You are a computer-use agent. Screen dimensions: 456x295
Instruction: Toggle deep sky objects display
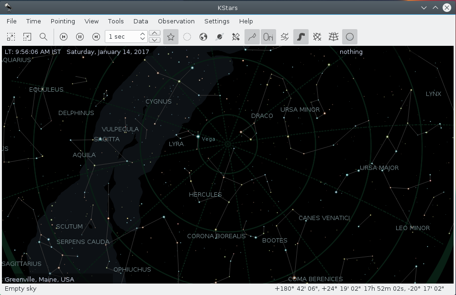(x=187, y=37)
